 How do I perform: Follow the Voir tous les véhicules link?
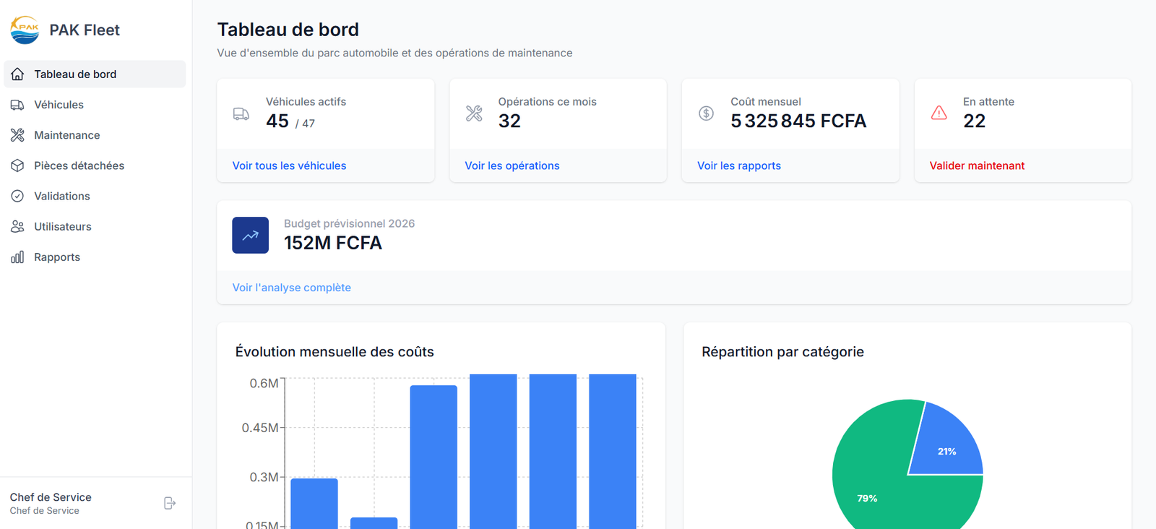point(289,165)
